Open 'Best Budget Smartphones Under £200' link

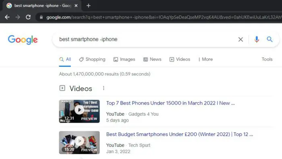tap(180, 134)
